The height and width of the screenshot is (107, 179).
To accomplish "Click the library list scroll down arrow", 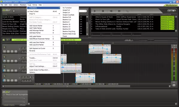I will [x=87, y=34].
